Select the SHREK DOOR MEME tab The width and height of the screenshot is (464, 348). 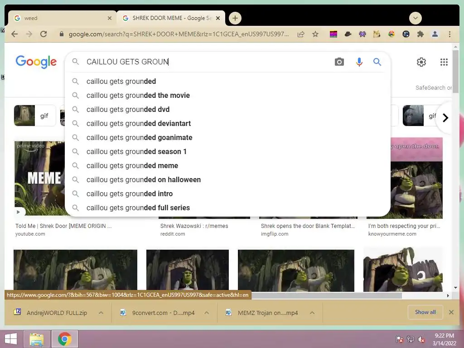click(x=170, y=18)
